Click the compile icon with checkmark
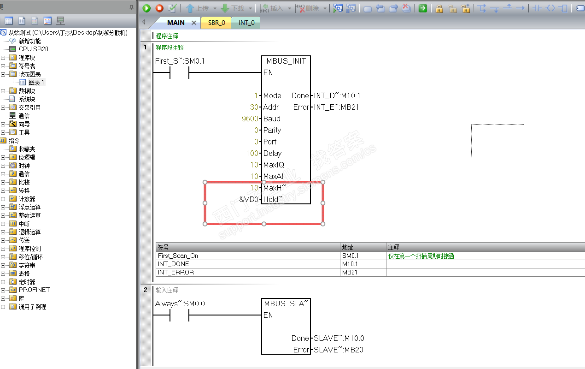The height and width of the screenshot is (369, 585). pyautogui.click(x=172, y=8)
